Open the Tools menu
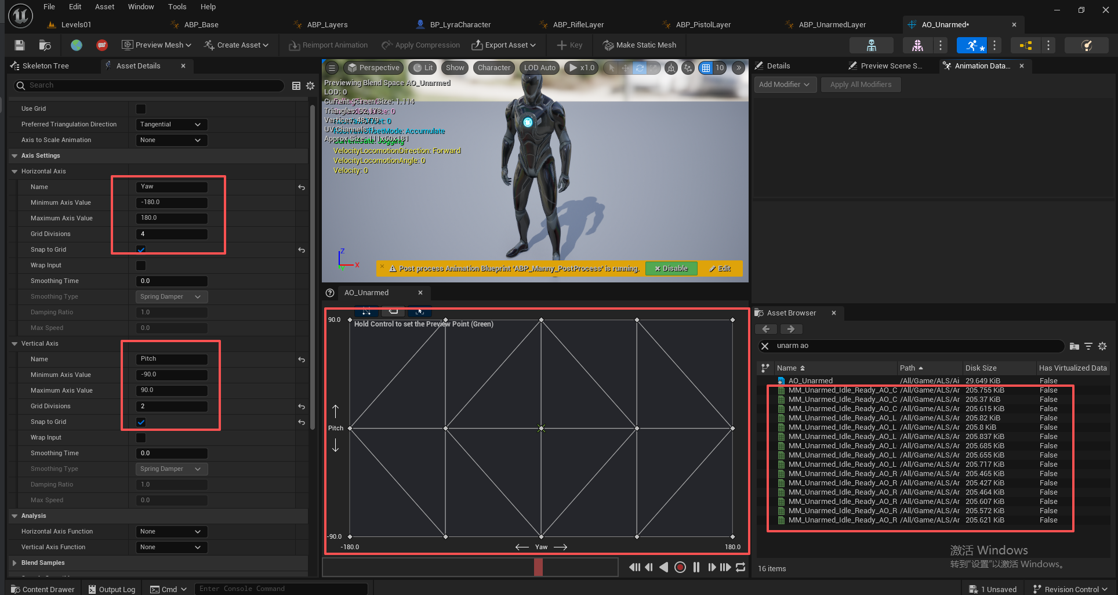 (177, 7)
